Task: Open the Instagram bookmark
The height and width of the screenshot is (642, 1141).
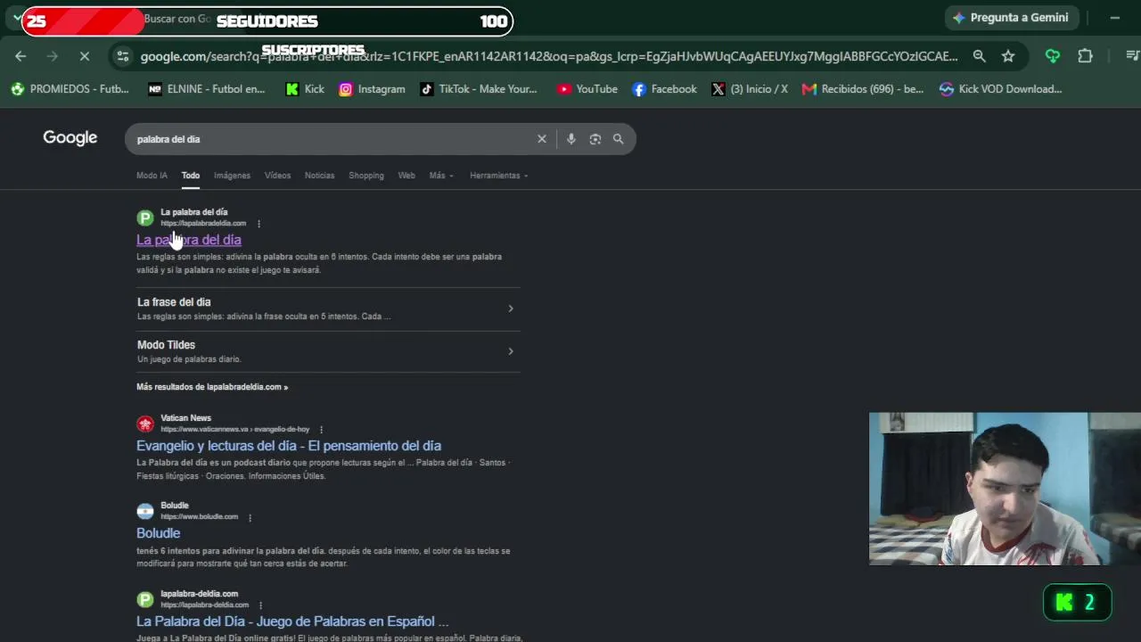Action: click(373, 89)
